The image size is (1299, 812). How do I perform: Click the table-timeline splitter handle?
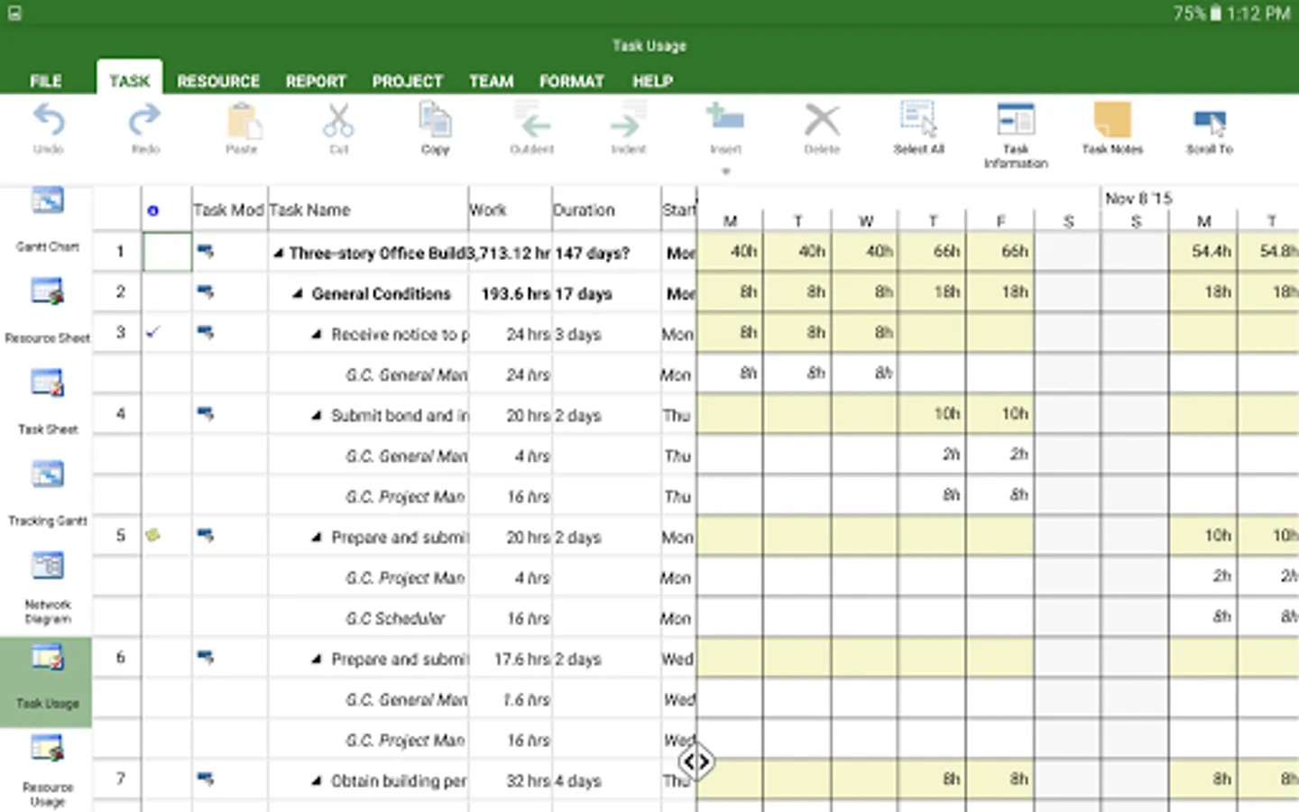point(696,762)
